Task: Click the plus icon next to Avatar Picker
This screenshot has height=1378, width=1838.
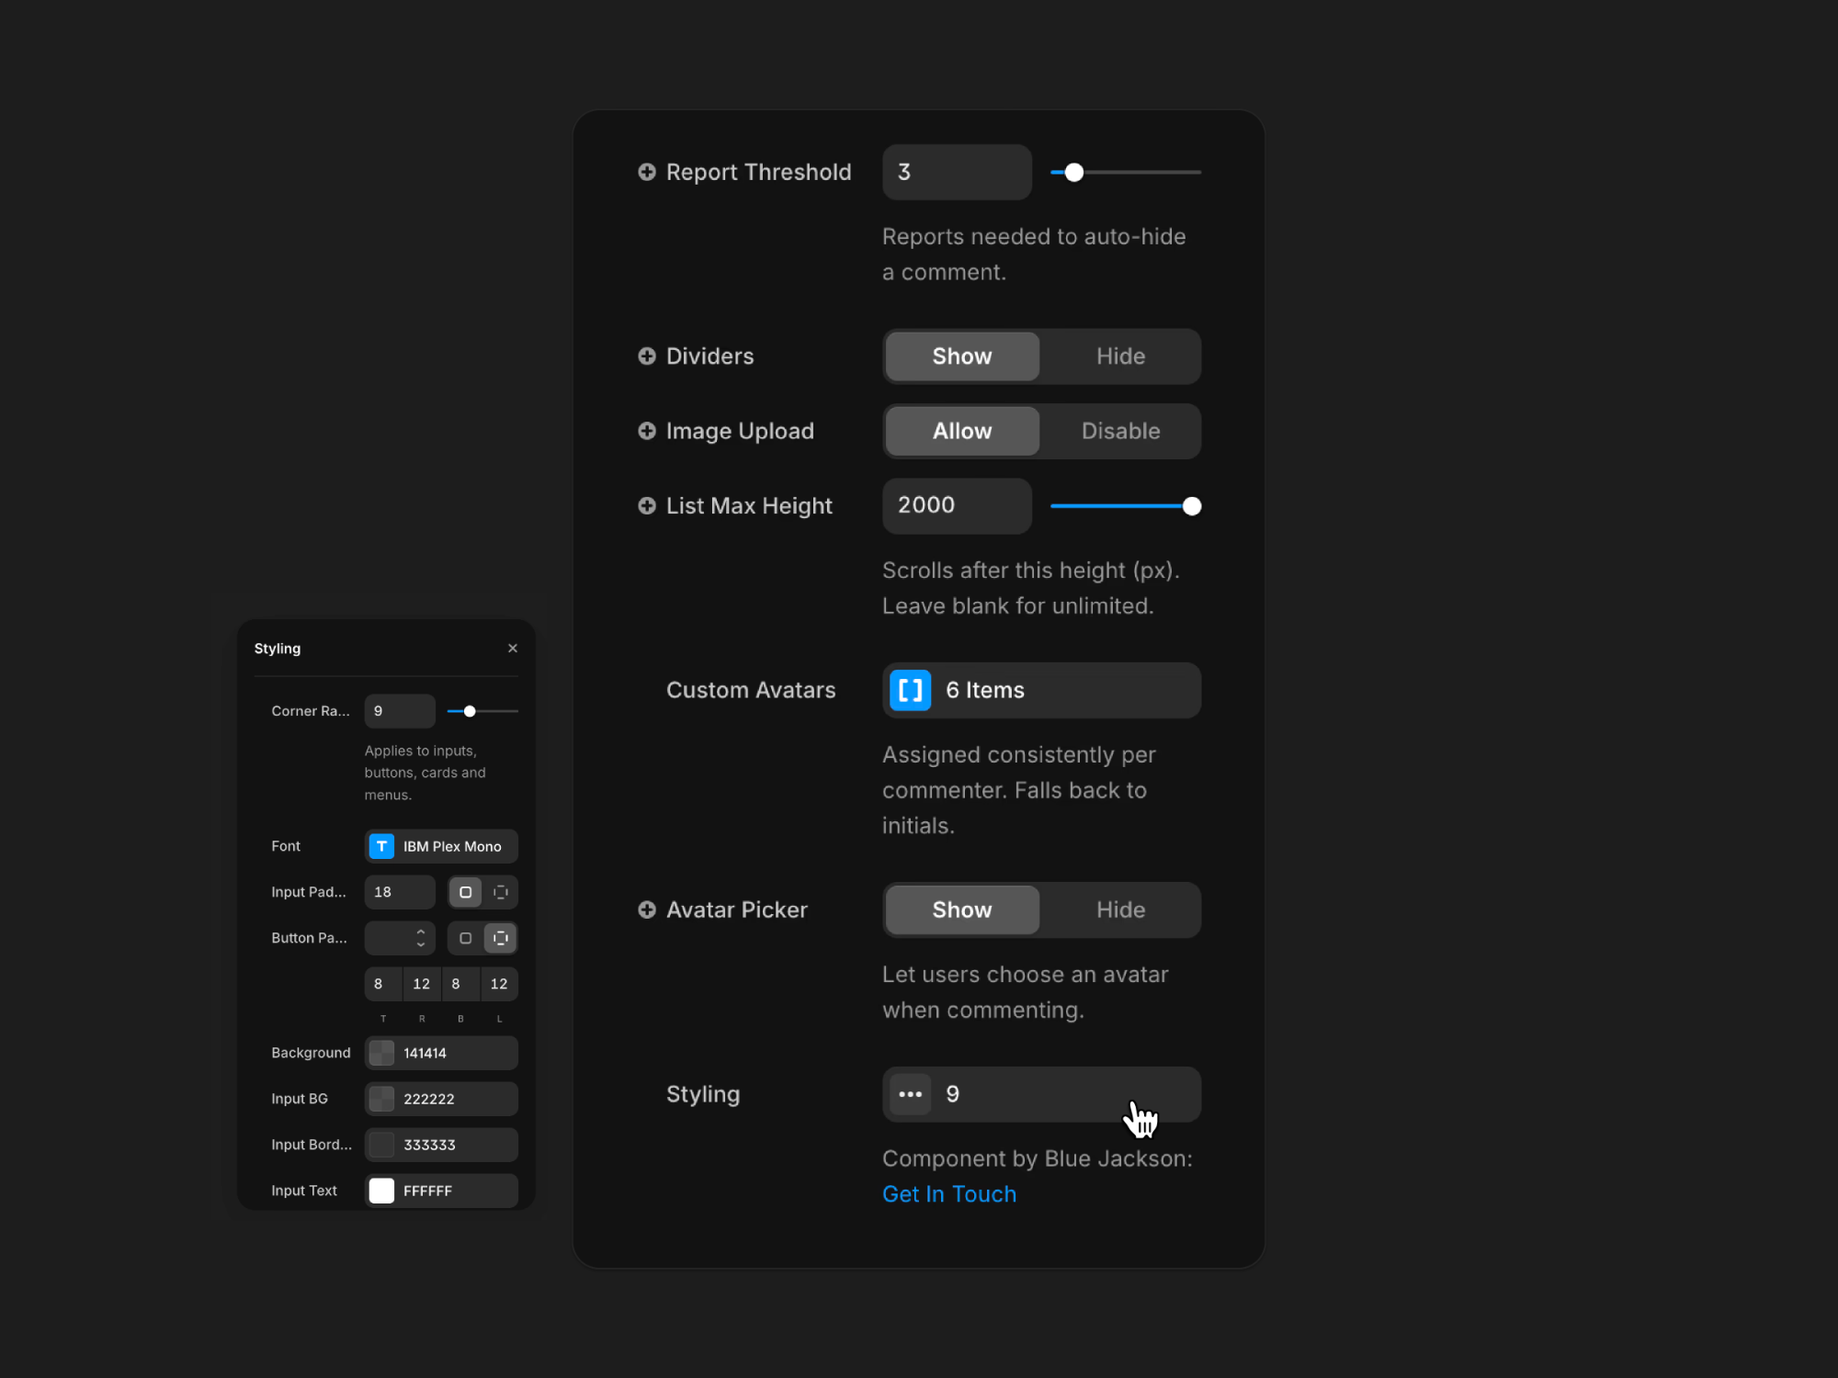Action: click(647, 909)
